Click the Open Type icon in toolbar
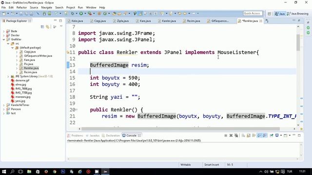The width and height of the screenshot is (312, 175). click(x=114, y=14)
